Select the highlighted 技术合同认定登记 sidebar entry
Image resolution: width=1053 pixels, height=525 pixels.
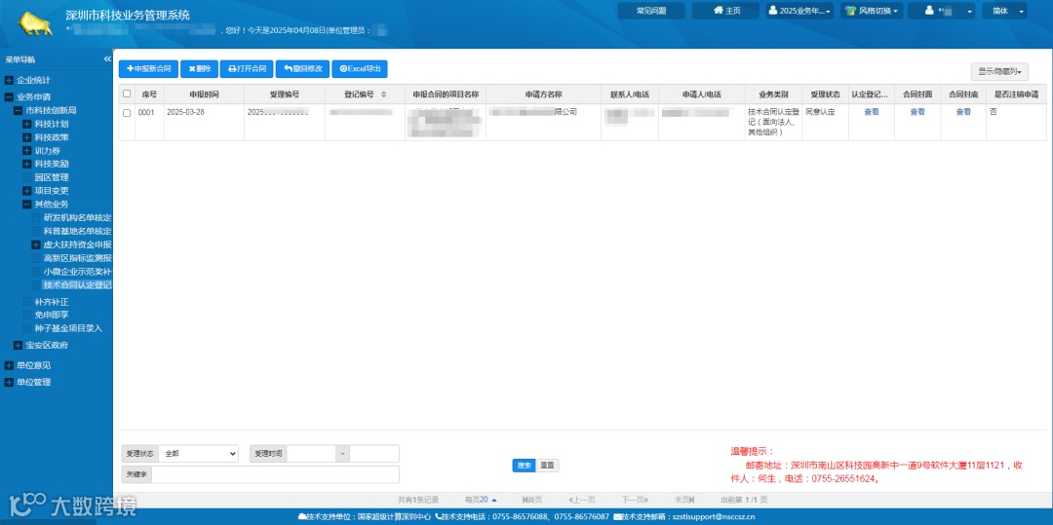click(x=77, y=285)
